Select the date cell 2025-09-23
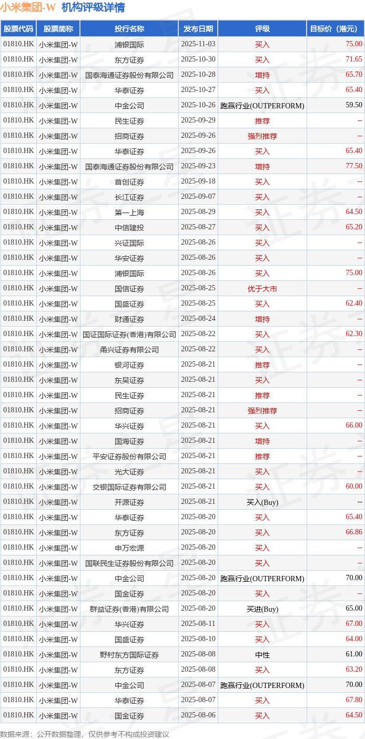365x739 pixels. (198, 166)
